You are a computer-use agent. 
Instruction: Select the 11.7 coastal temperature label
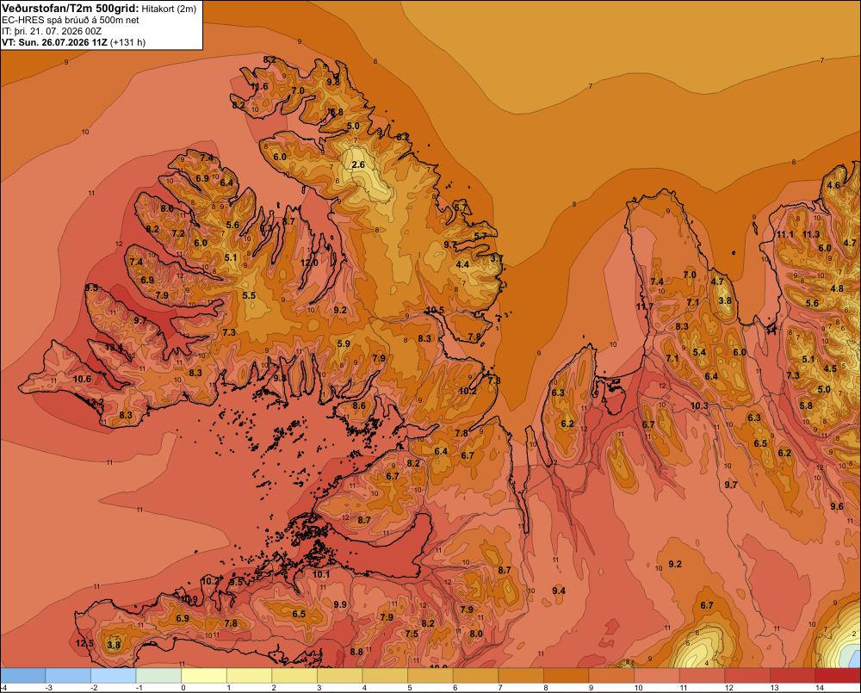645,306
